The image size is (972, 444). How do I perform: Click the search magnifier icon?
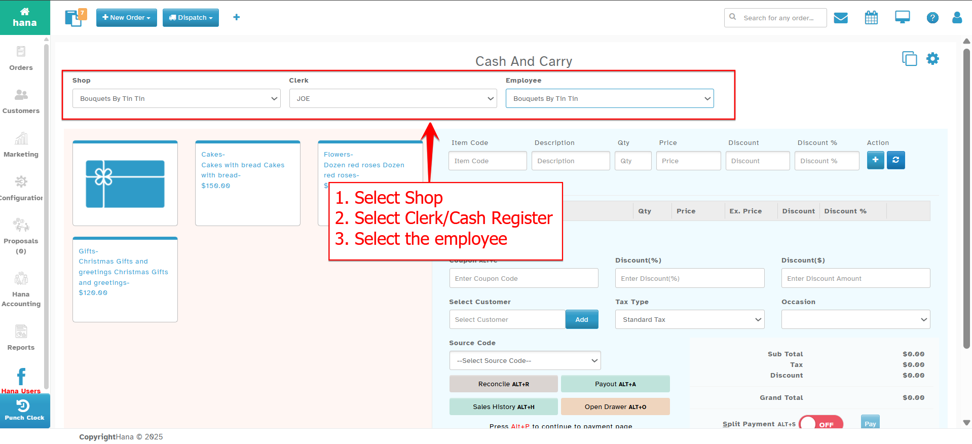(733, 17)
